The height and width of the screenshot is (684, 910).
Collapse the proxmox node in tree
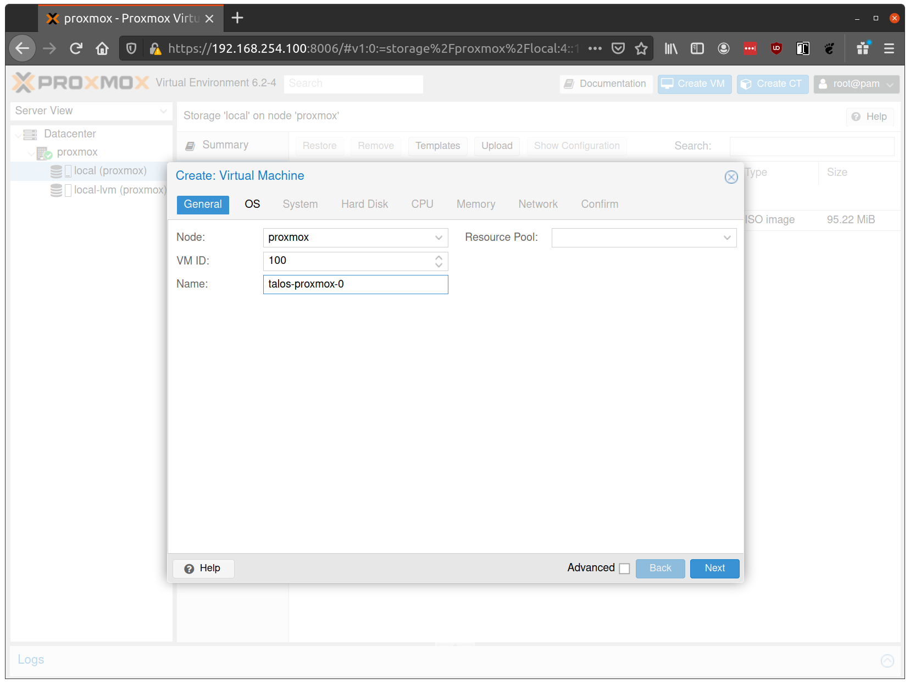[31, 153]
